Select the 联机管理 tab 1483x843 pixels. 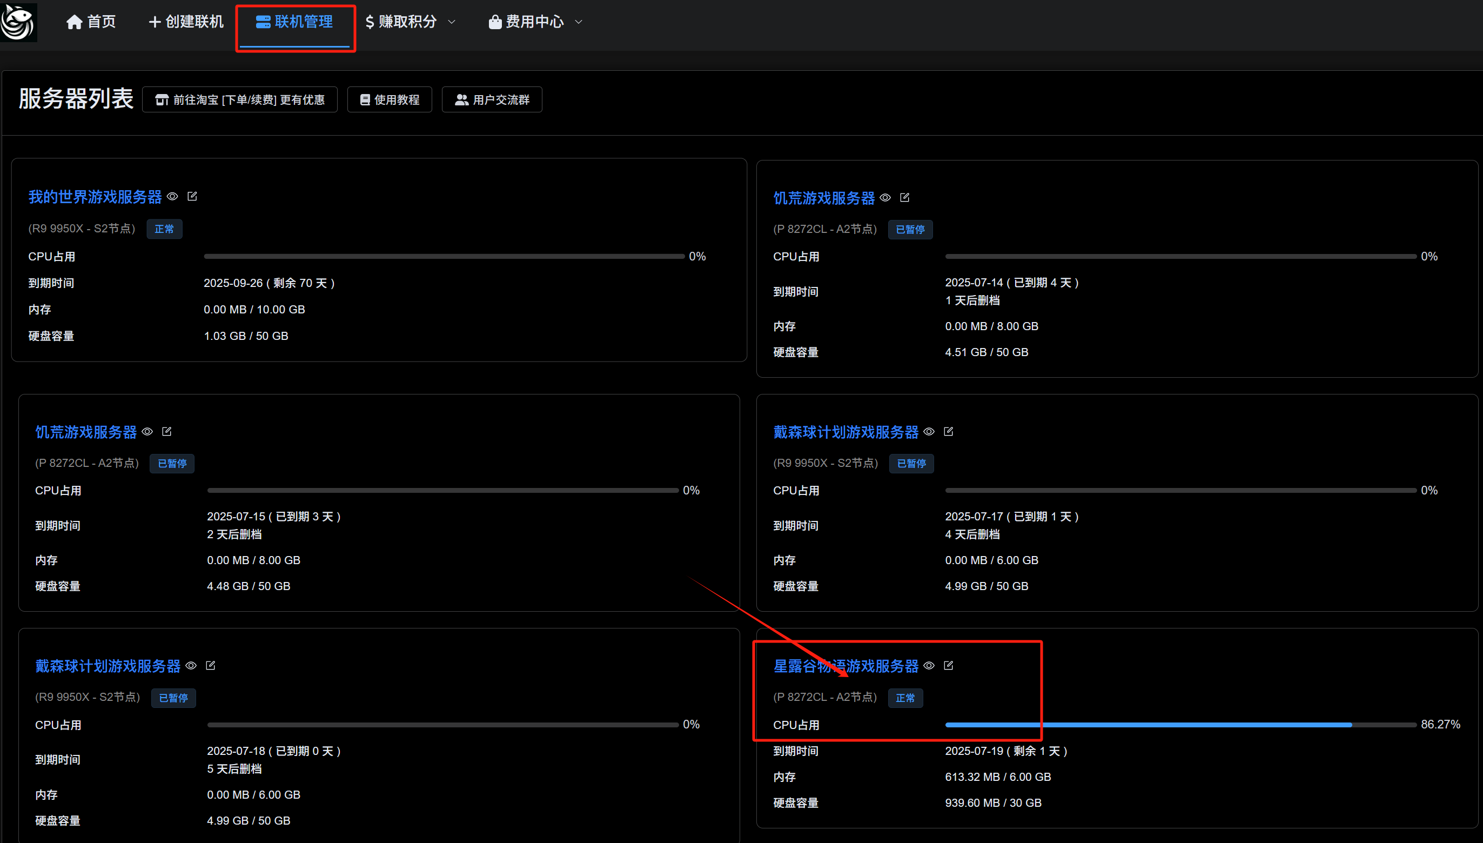pyautogui.click(x=294, y=22)
